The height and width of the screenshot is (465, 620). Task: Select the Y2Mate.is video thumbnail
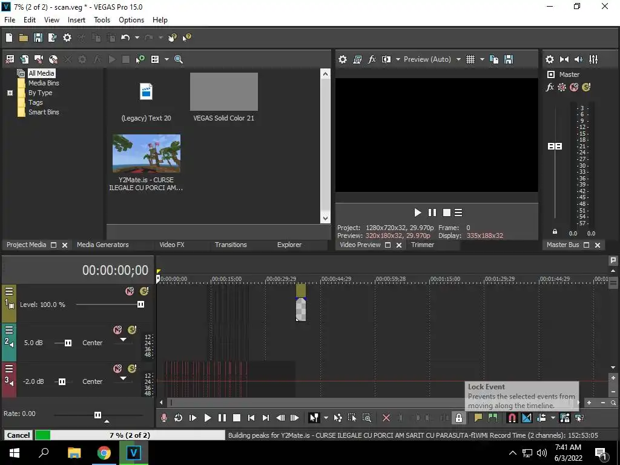click(147, 153)
